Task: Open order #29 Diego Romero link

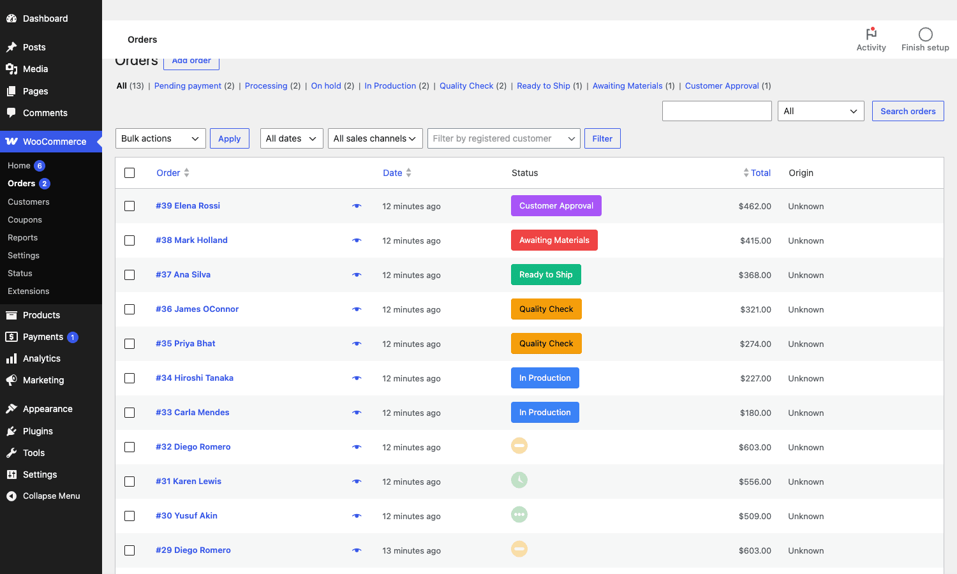Action: pyautogui.click(x=193, y=550)
